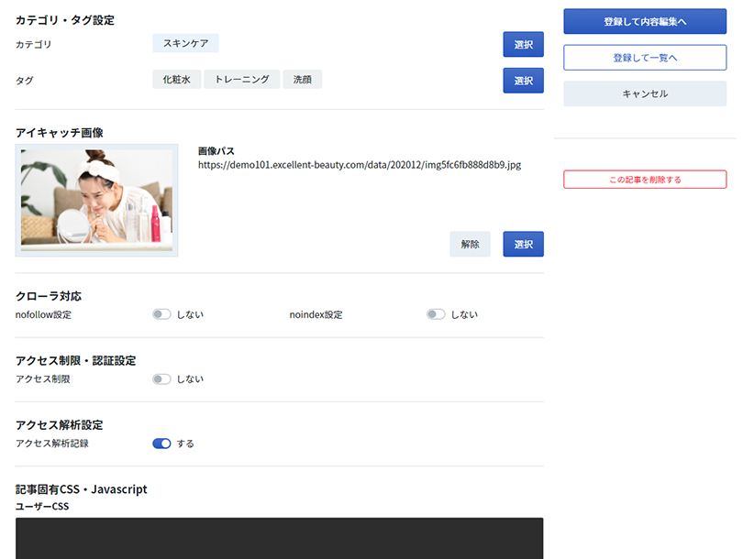Click the クローラ対応 heading
743x559 pixels.
[x=49, y=296]
